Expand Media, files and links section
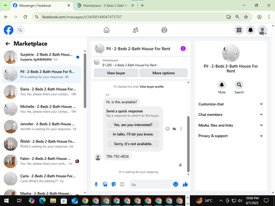This screenshot has height=206, width=275. (x=230, y=125)
